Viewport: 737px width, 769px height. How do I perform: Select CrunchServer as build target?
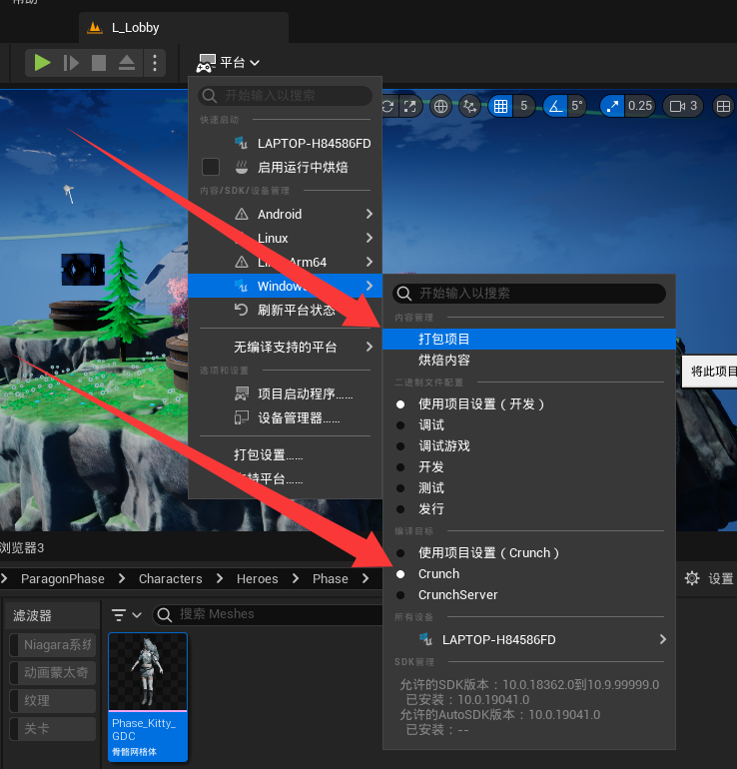[457, 594]
